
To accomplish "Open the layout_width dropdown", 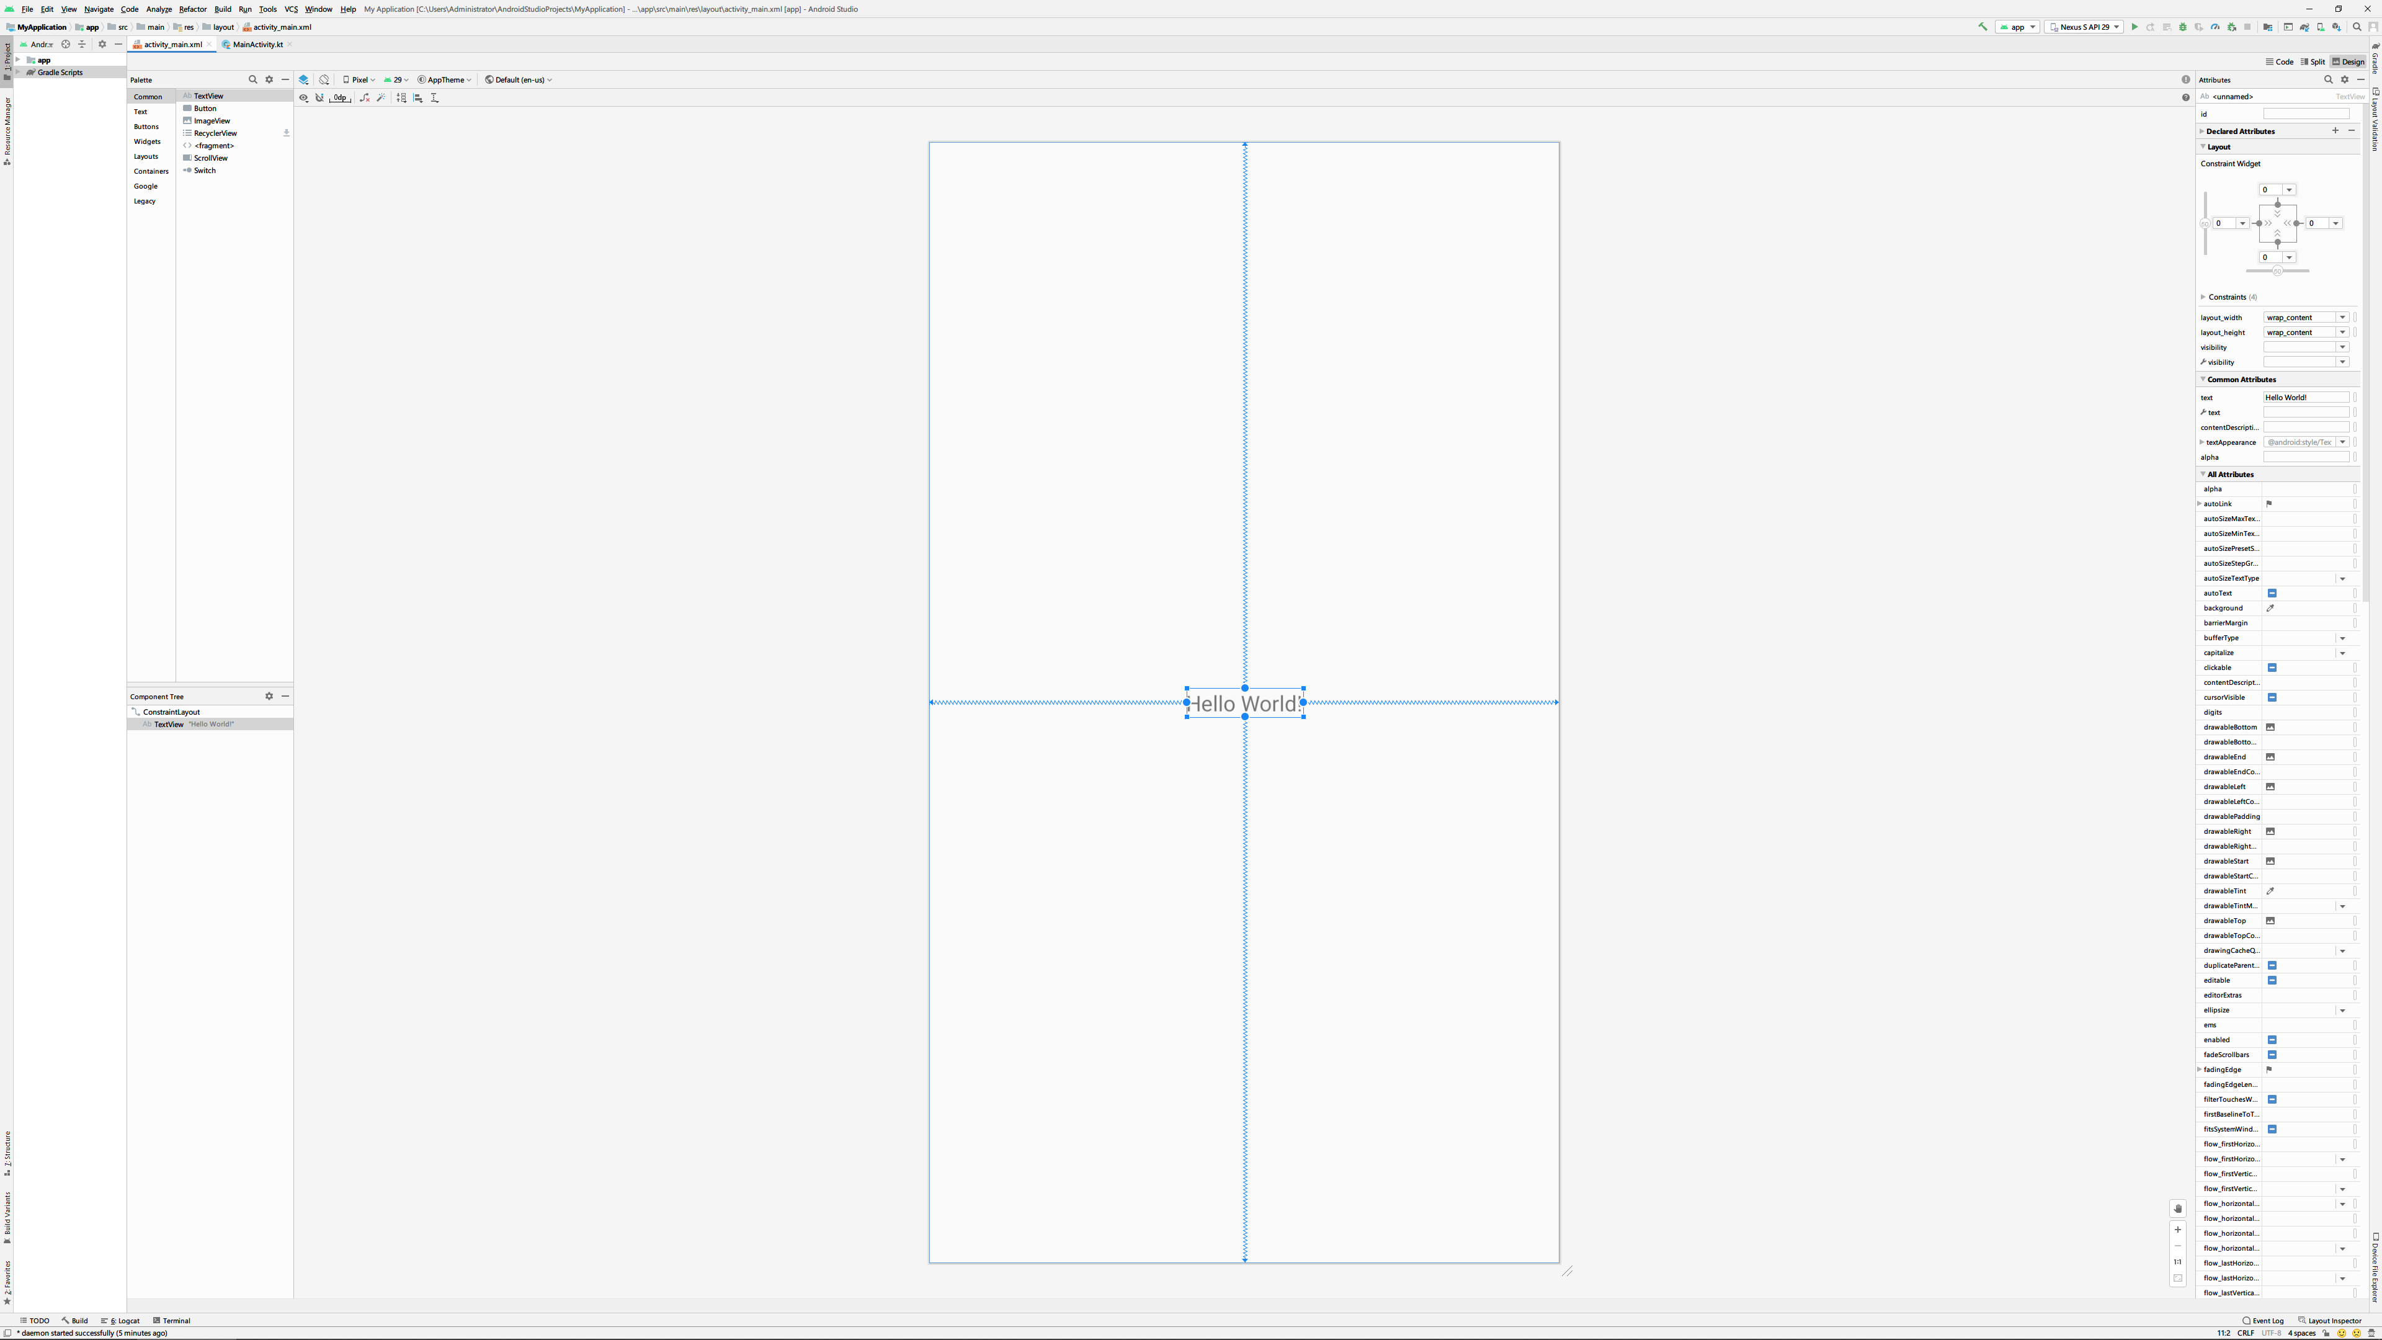I will pyautogui.click(x=2342, y=317).
